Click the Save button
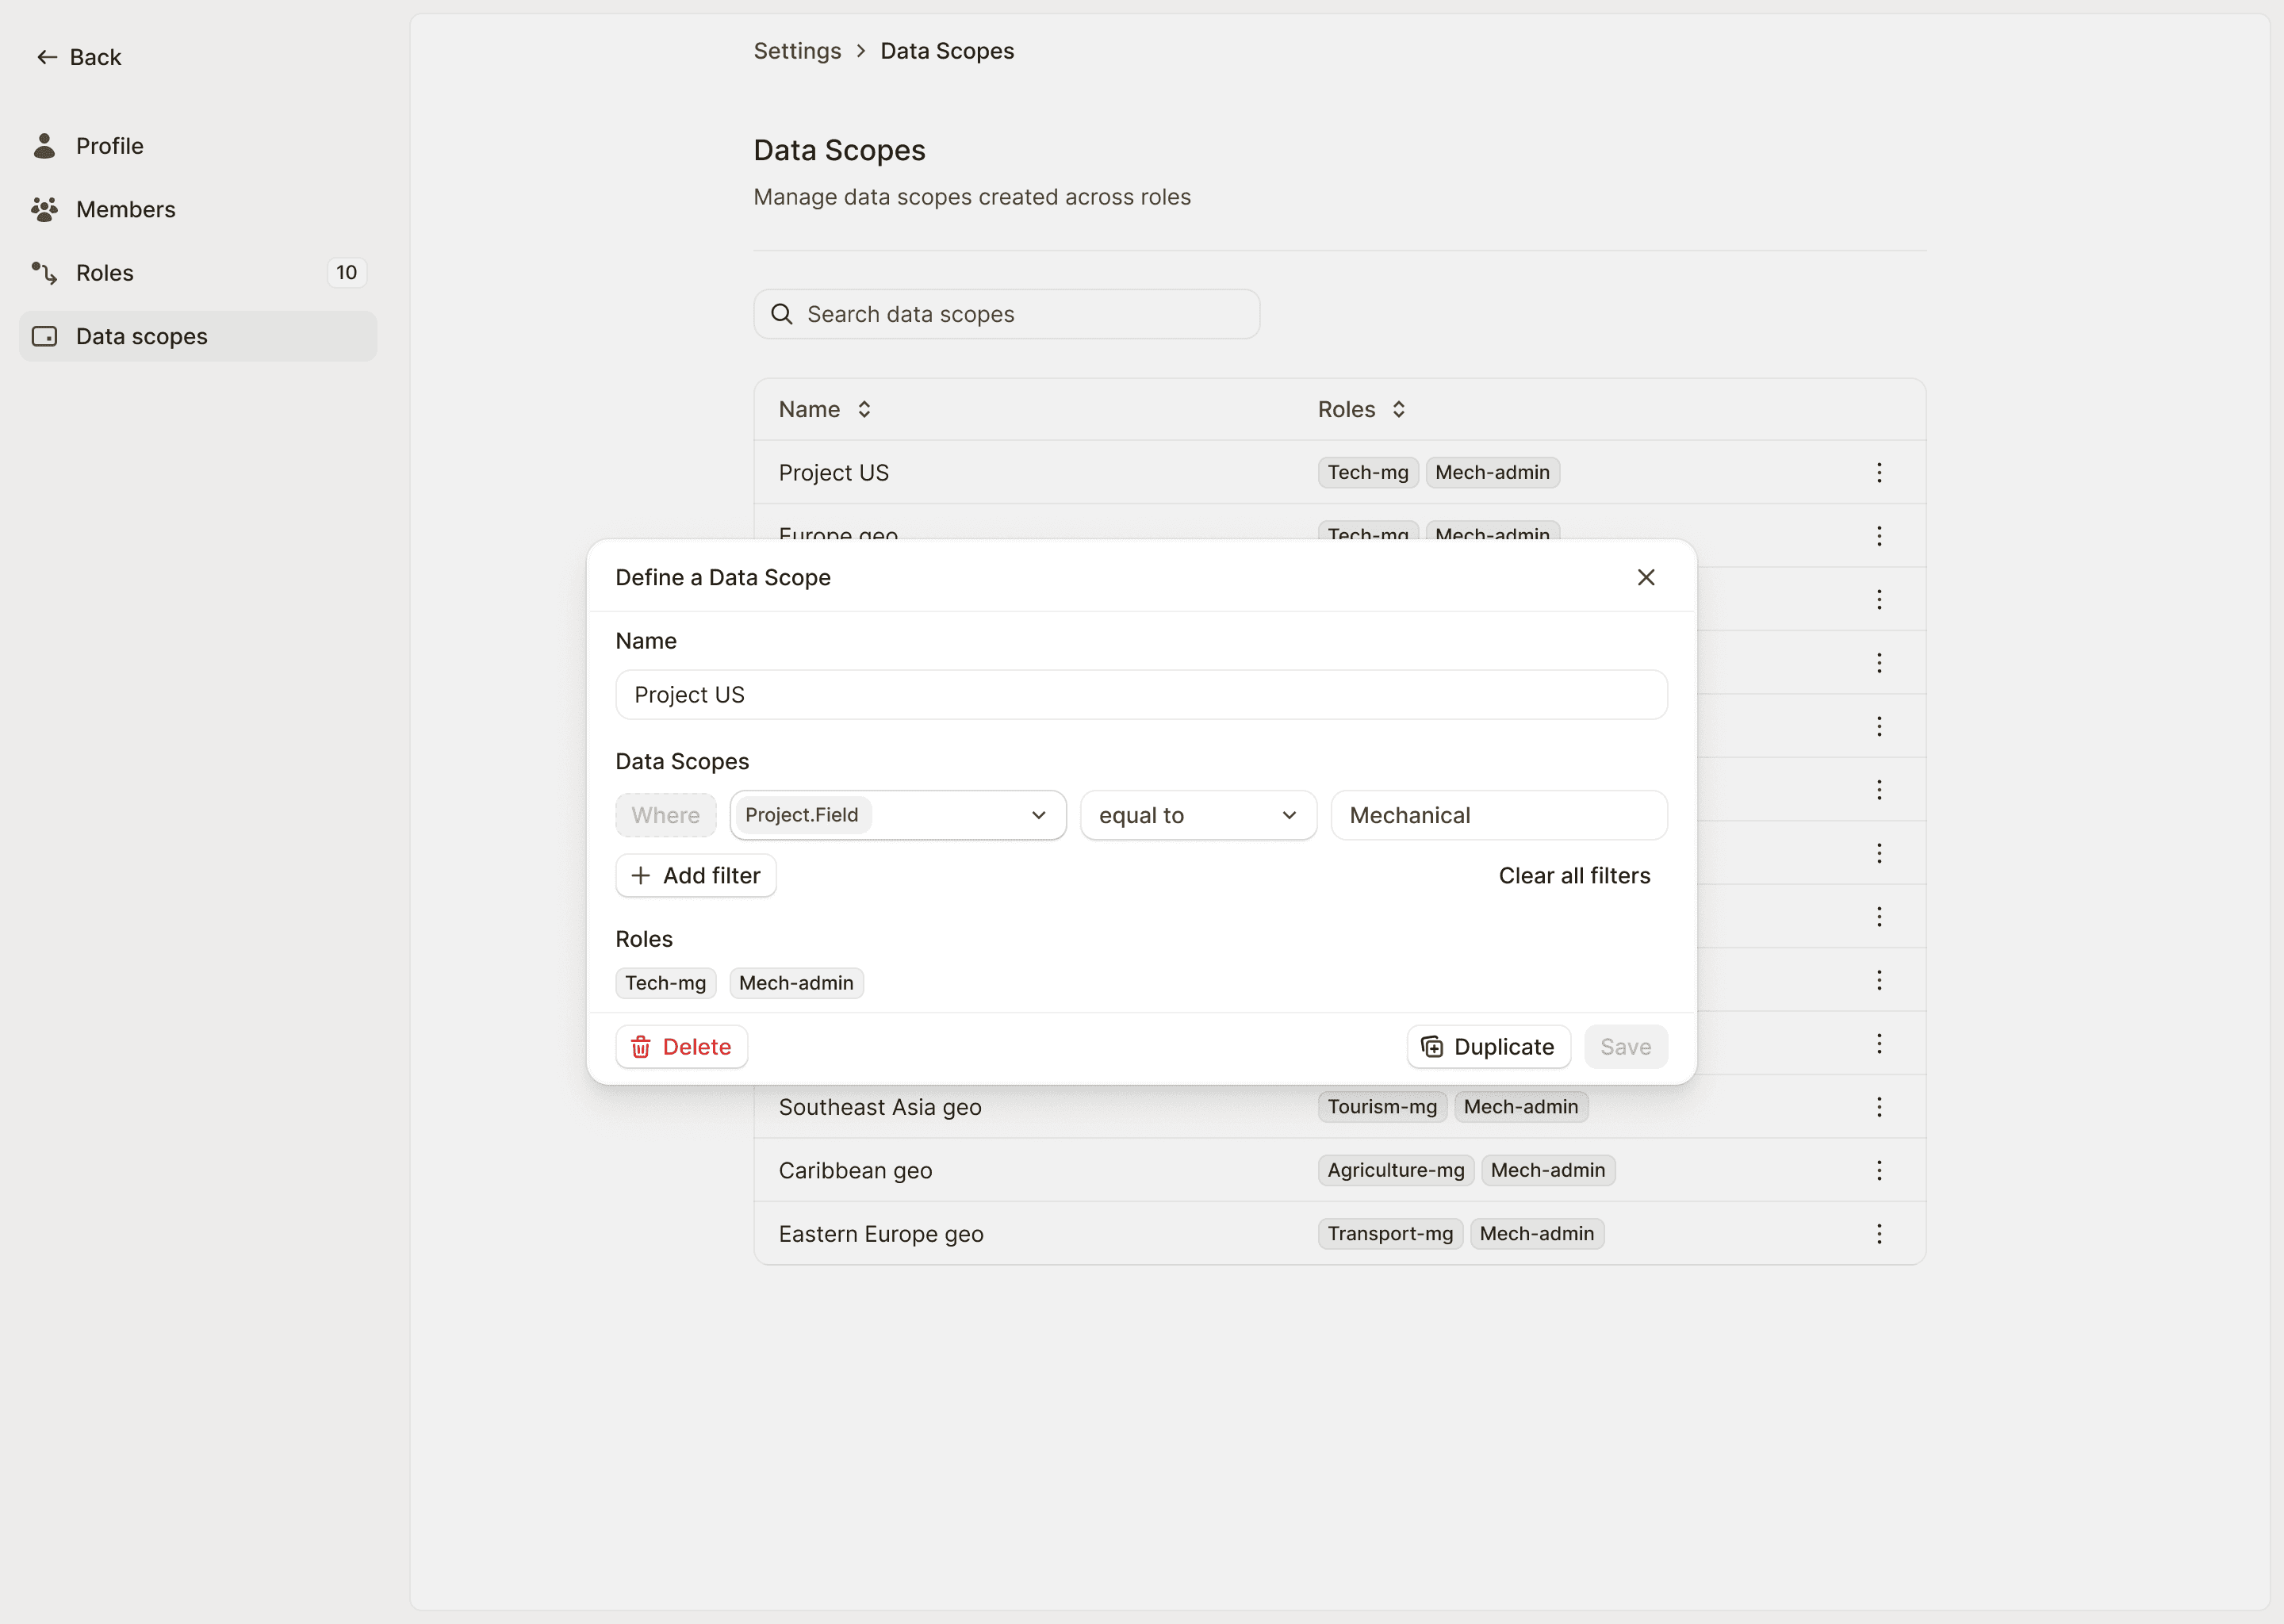The image size is (2284, 1624). pos(1625,1047)
